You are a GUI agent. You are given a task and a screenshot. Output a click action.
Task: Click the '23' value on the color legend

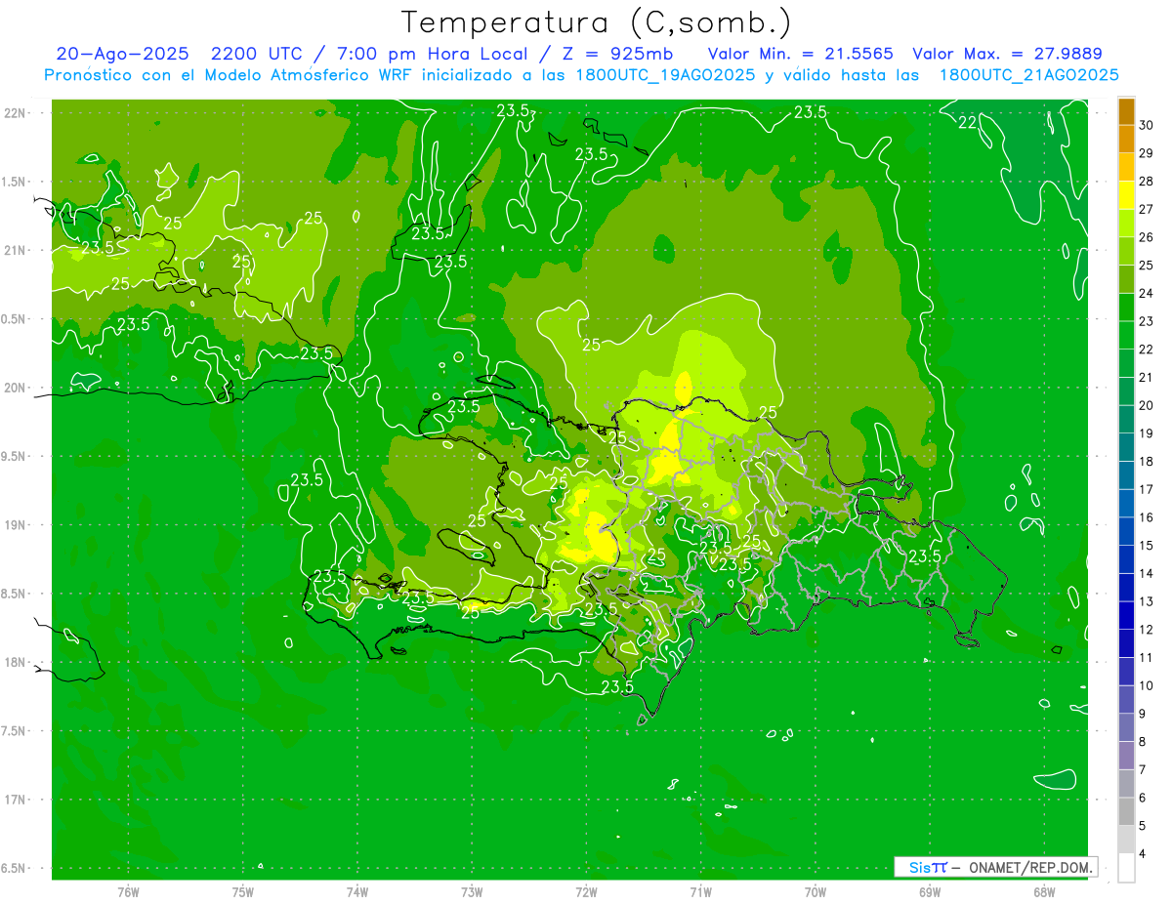[x=1147, y=321]
